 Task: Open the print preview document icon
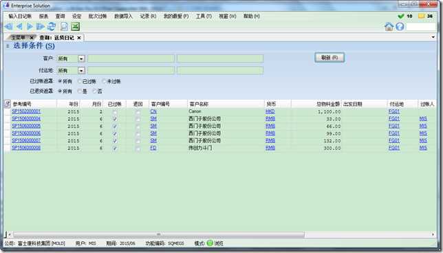tap(64, 27)
